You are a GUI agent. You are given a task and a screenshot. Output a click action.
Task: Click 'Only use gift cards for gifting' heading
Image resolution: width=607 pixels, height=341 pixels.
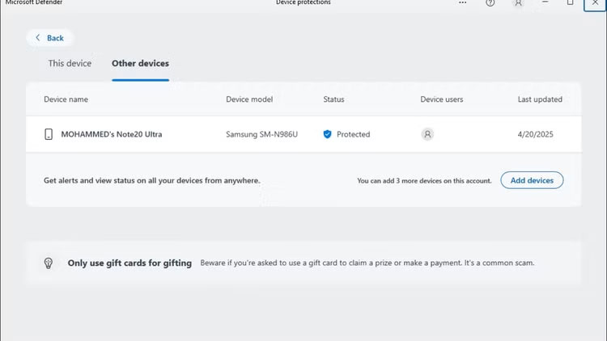(129, 263)
